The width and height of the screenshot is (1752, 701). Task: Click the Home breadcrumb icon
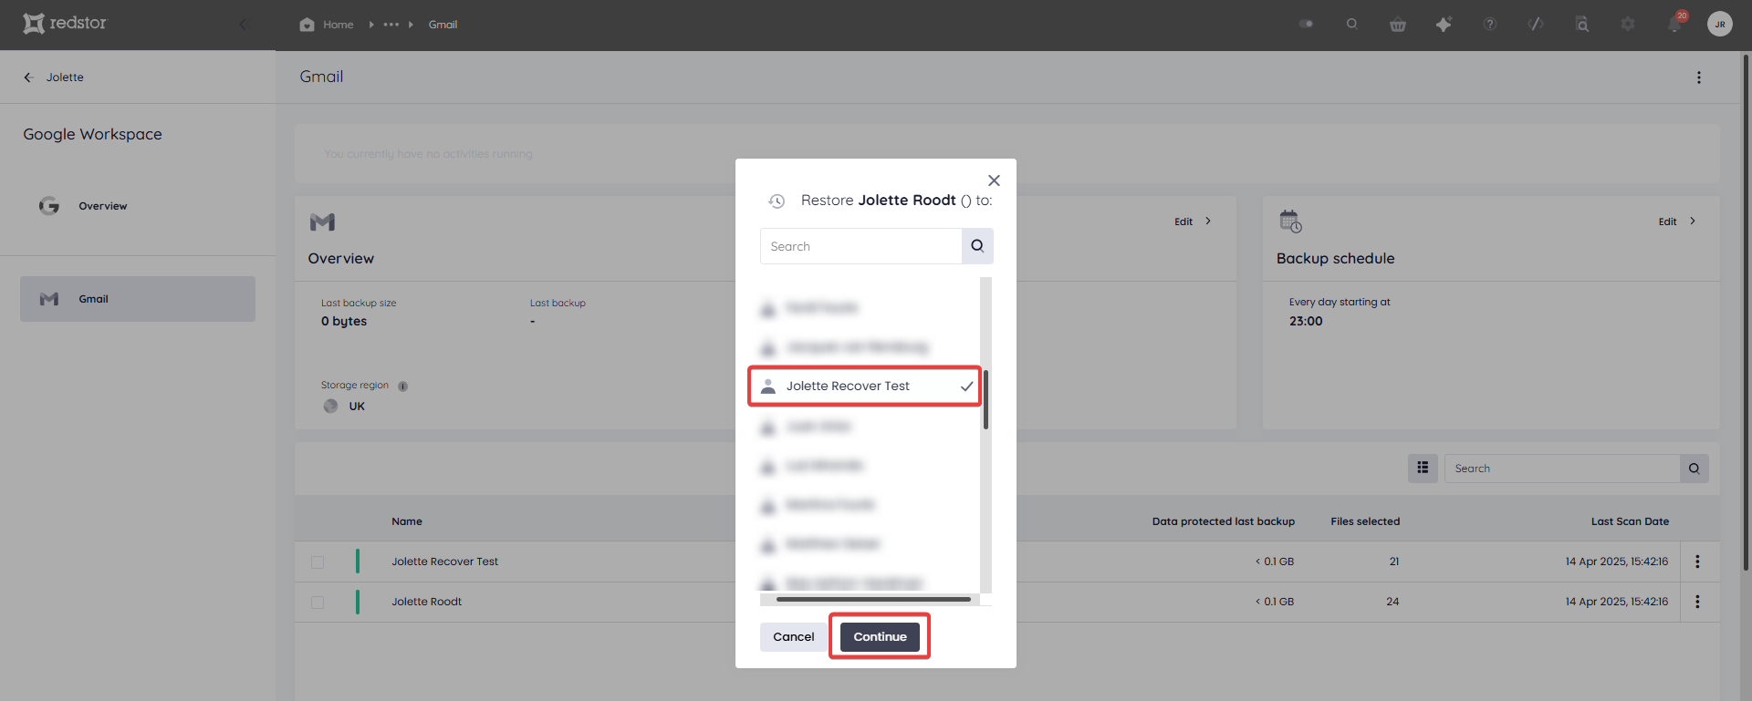307,25
